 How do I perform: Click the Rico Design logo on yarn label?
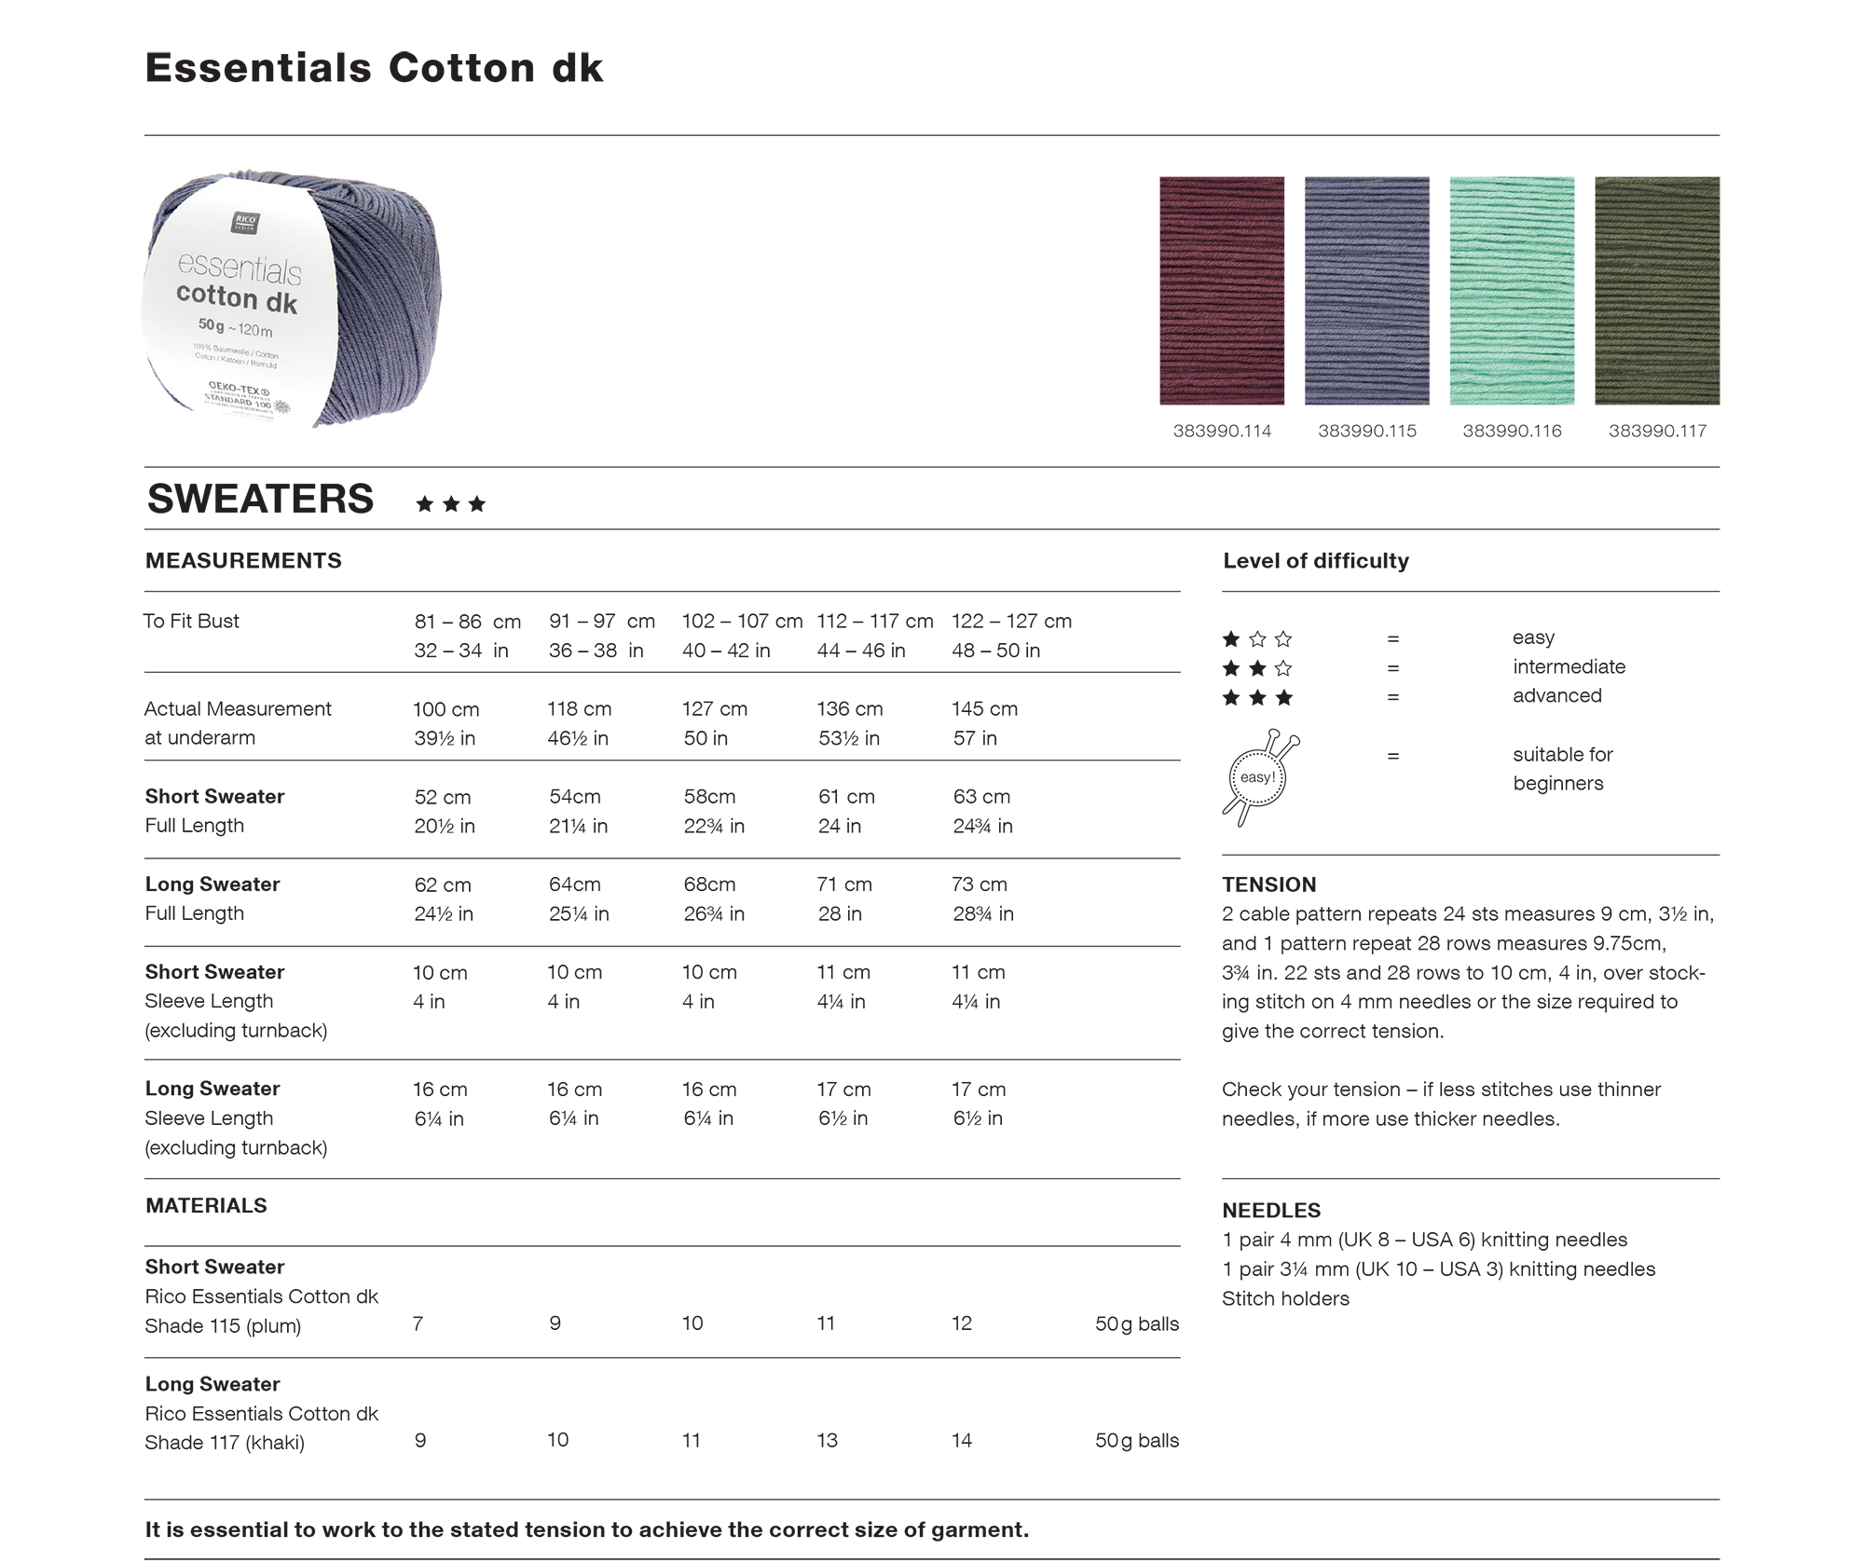244,223
